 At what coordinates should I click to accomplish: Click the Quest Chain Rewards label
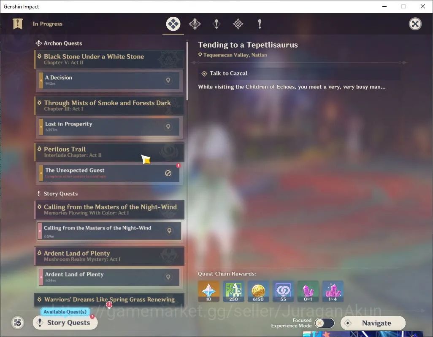(227, 274)
